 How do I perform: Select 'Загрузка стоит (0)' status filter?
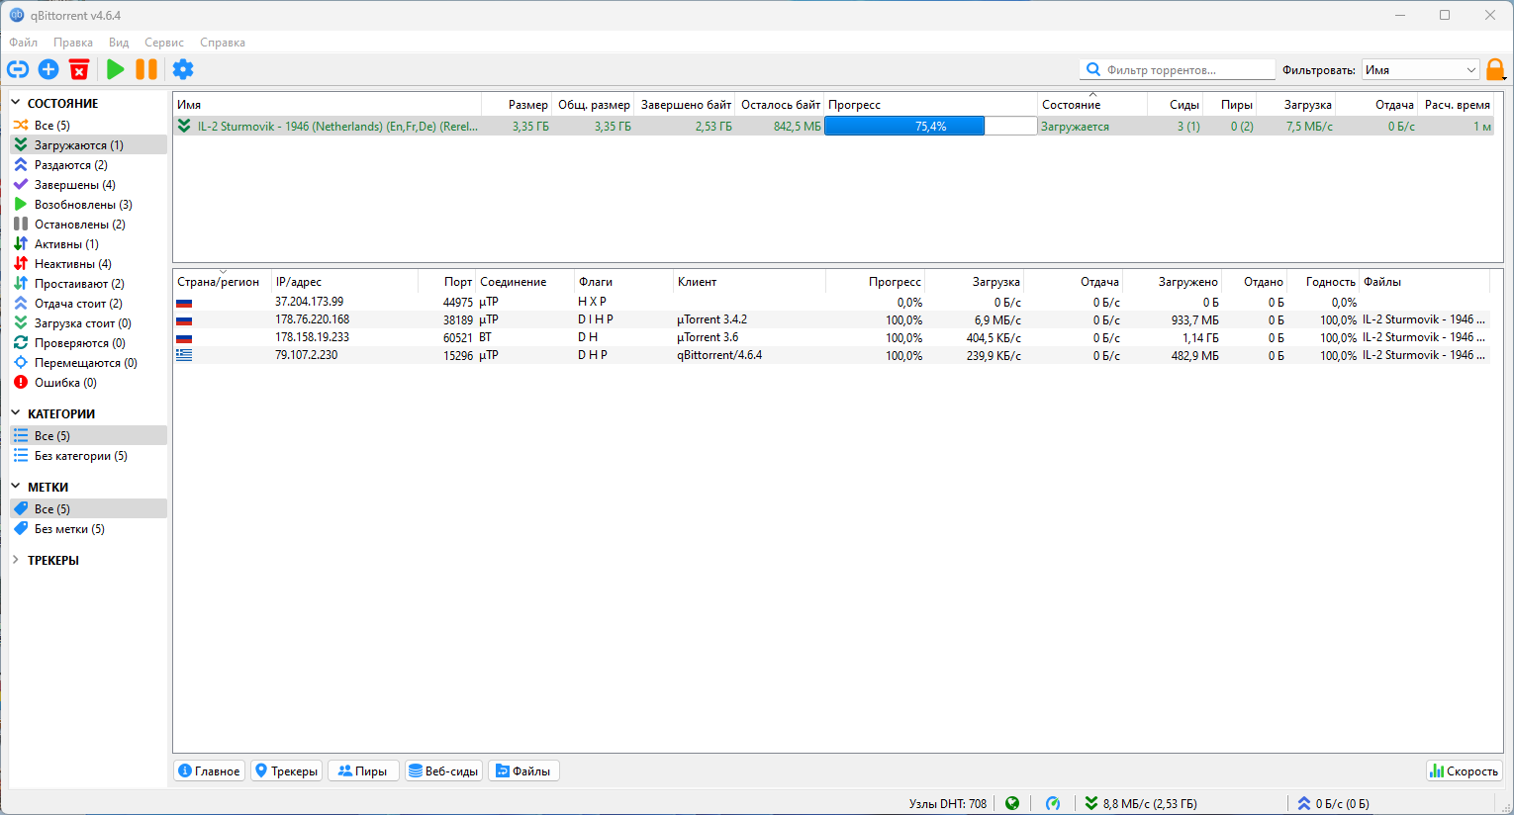click(88, 323)
